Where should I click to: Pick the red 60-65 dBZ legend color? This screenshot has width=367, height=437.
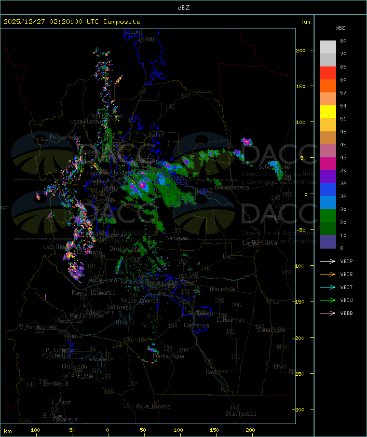coord(328,73)
